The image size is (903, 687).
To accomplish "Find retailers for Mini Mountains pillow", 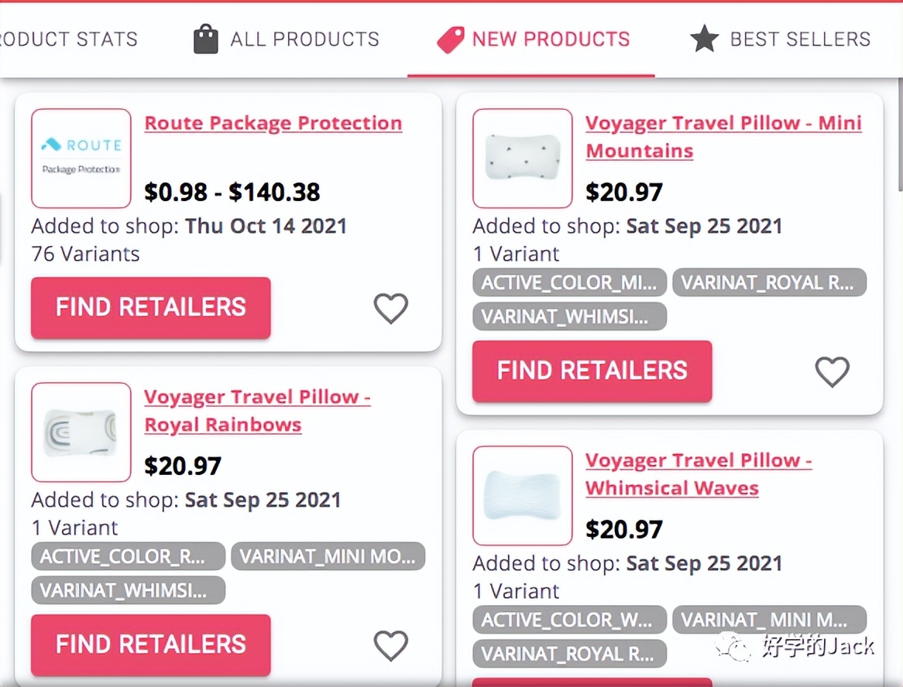I will (592, 371).
